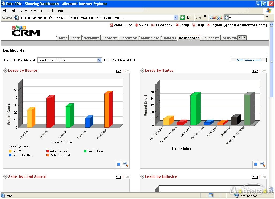This screenshot has height=199, width=275.
Task: Edit the Leads by Source component
Action: click(118, 70)
